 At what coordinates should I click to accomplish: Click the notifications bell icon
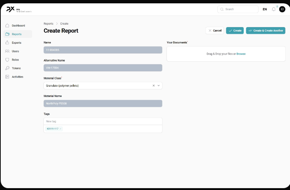pyautogui.click(x=274, y=9)
